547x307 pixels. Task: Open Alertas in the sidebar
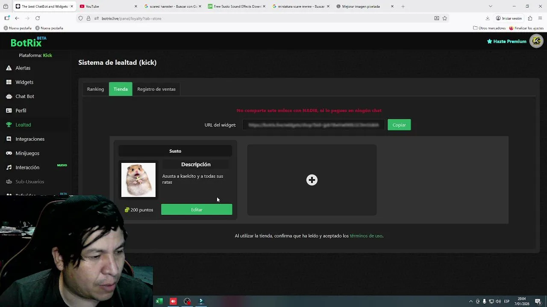tap(18, 68)
